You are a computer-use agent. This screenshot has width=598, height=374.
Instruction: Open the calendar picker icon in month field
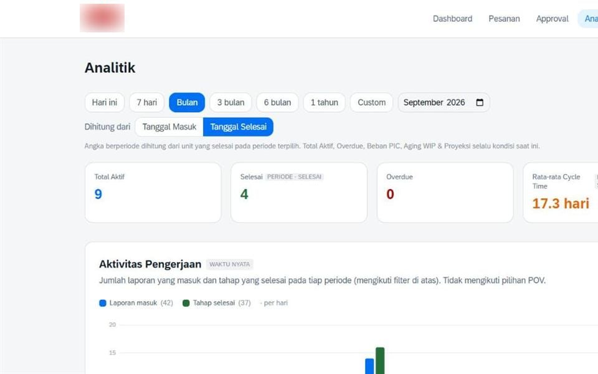point(480,102)
